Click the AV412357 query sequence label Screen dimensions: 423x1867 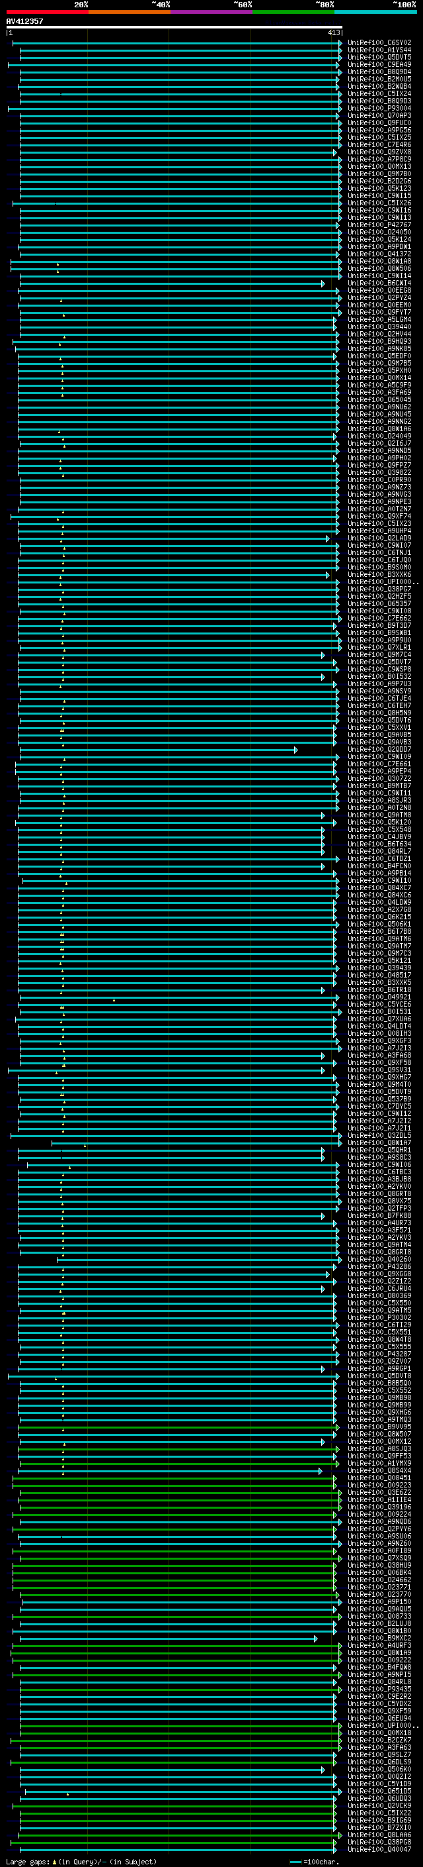tap(24, 21)
